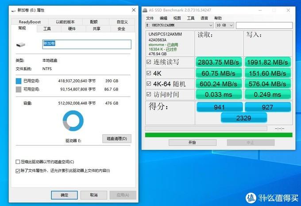Click the 取消 button
301x206 pixels.
click(94, 195)
